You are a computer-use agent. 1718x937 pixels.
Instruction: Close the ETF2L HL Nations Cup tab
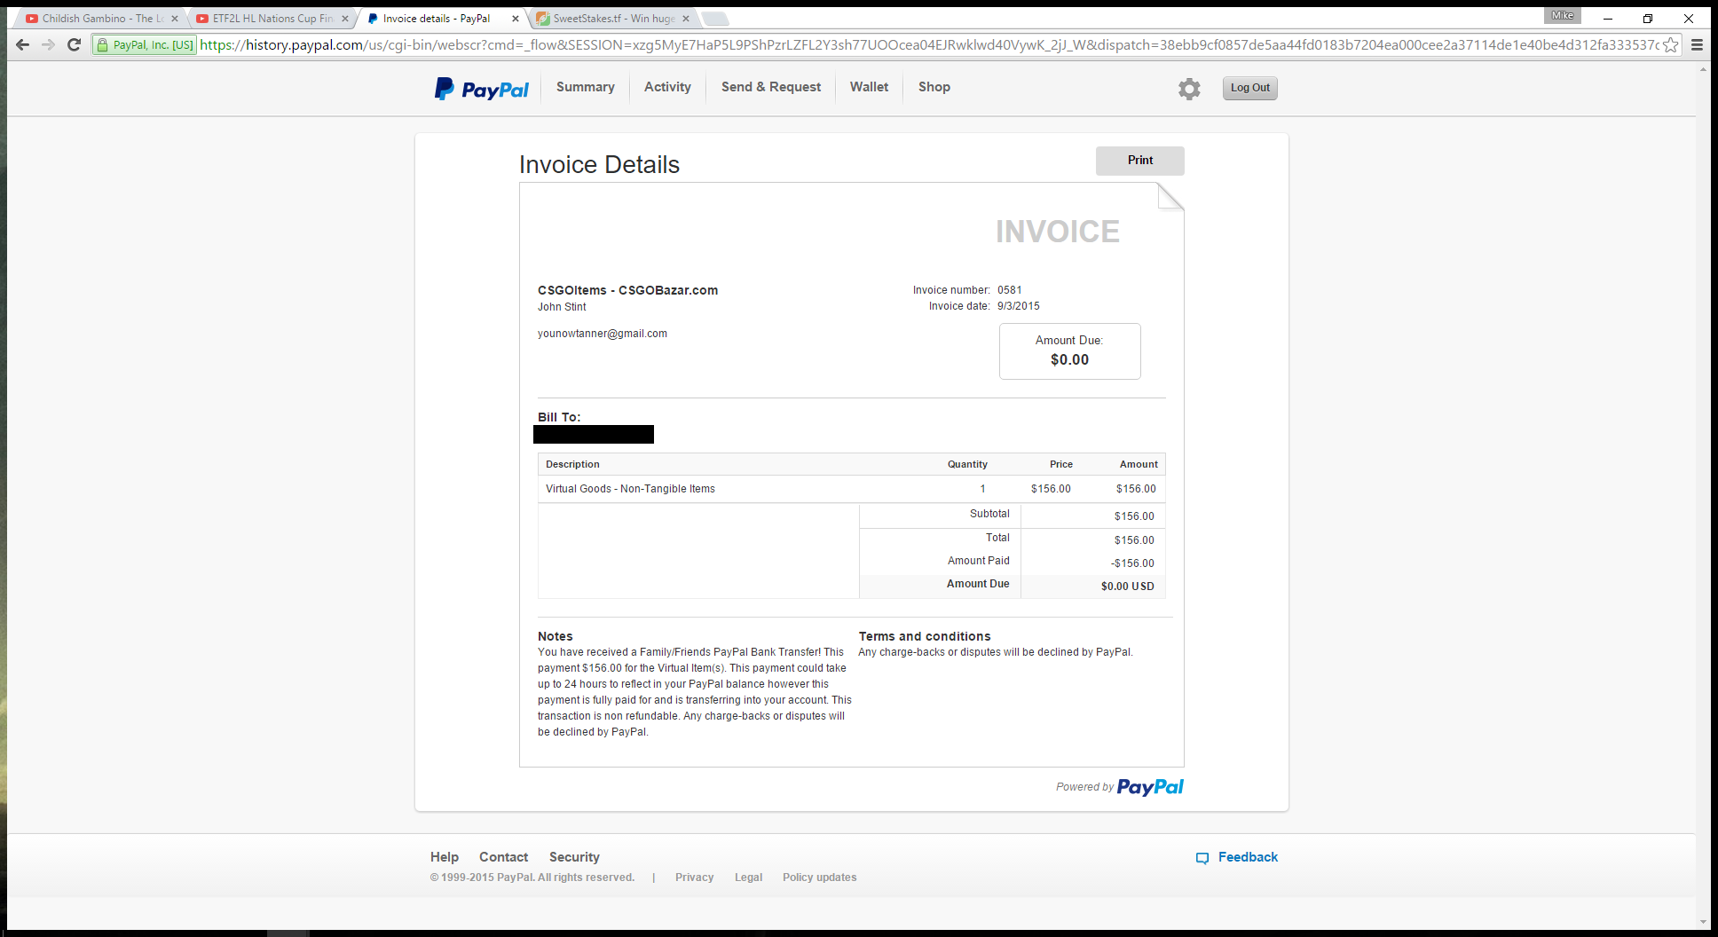(345, 19)
